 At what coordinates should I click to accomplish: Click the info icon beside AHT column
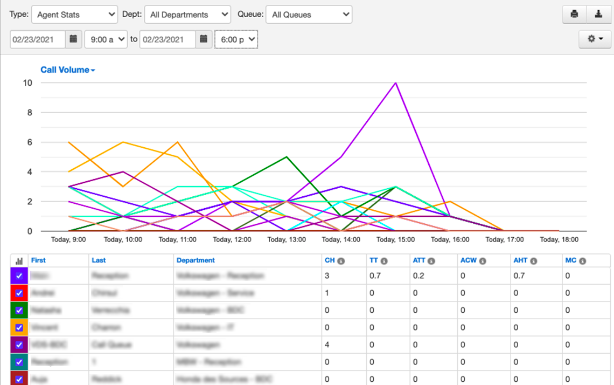(x=533, y=261)
